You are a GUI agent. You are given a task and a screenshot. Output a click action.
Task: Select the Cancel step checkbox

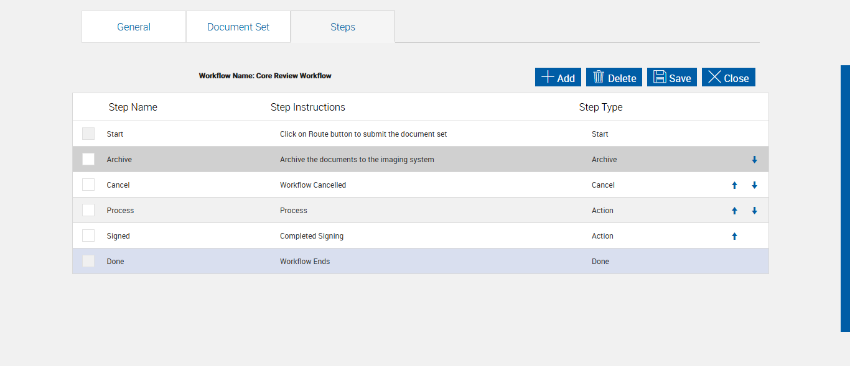coord(88,185)
